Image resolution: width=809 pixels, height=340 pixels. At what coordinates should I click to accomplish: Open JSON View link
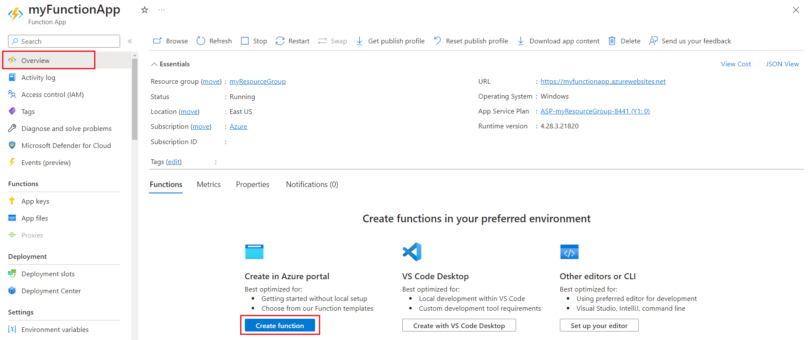pos(782,64)
